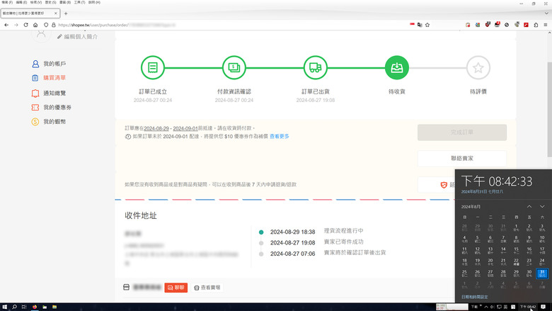Click the 收件地址 heading
The height and width of the screenshot is (311, 552).
(140, 215)
